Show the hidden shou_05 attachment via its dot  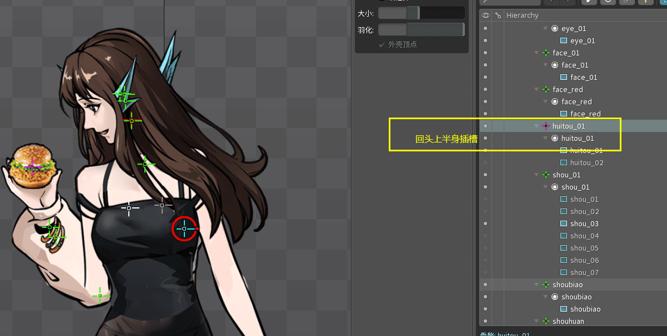pos(486,248)
